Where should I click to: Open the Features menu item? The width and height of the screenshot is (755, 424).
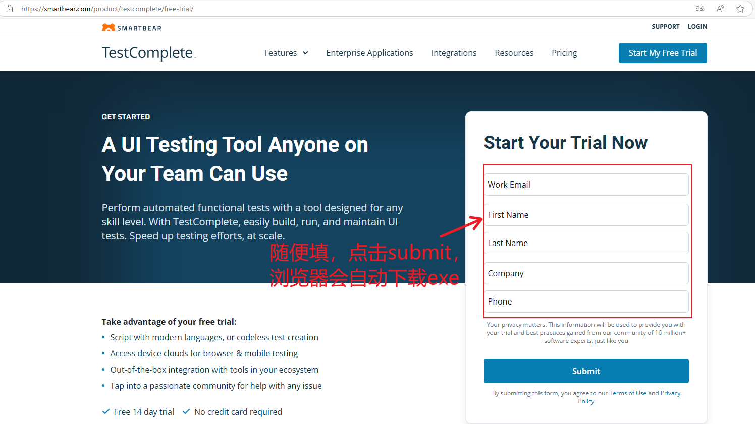[x=281, y=53]
